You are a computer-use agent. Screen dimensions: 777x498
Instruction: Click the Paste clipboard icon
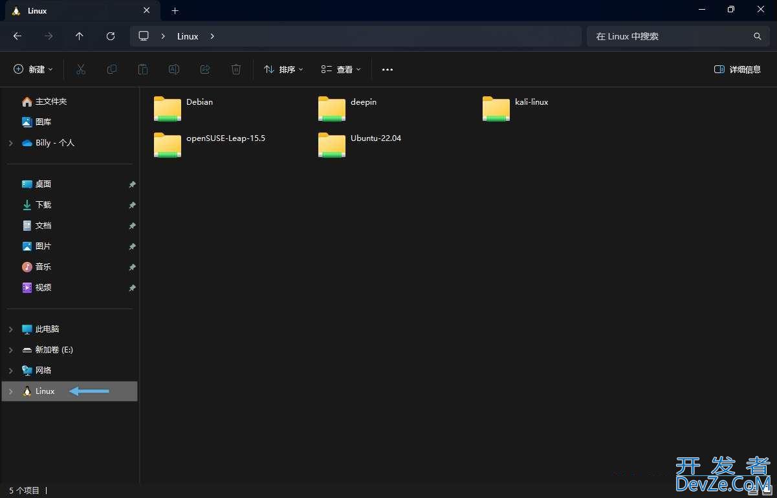pos(143,69)
